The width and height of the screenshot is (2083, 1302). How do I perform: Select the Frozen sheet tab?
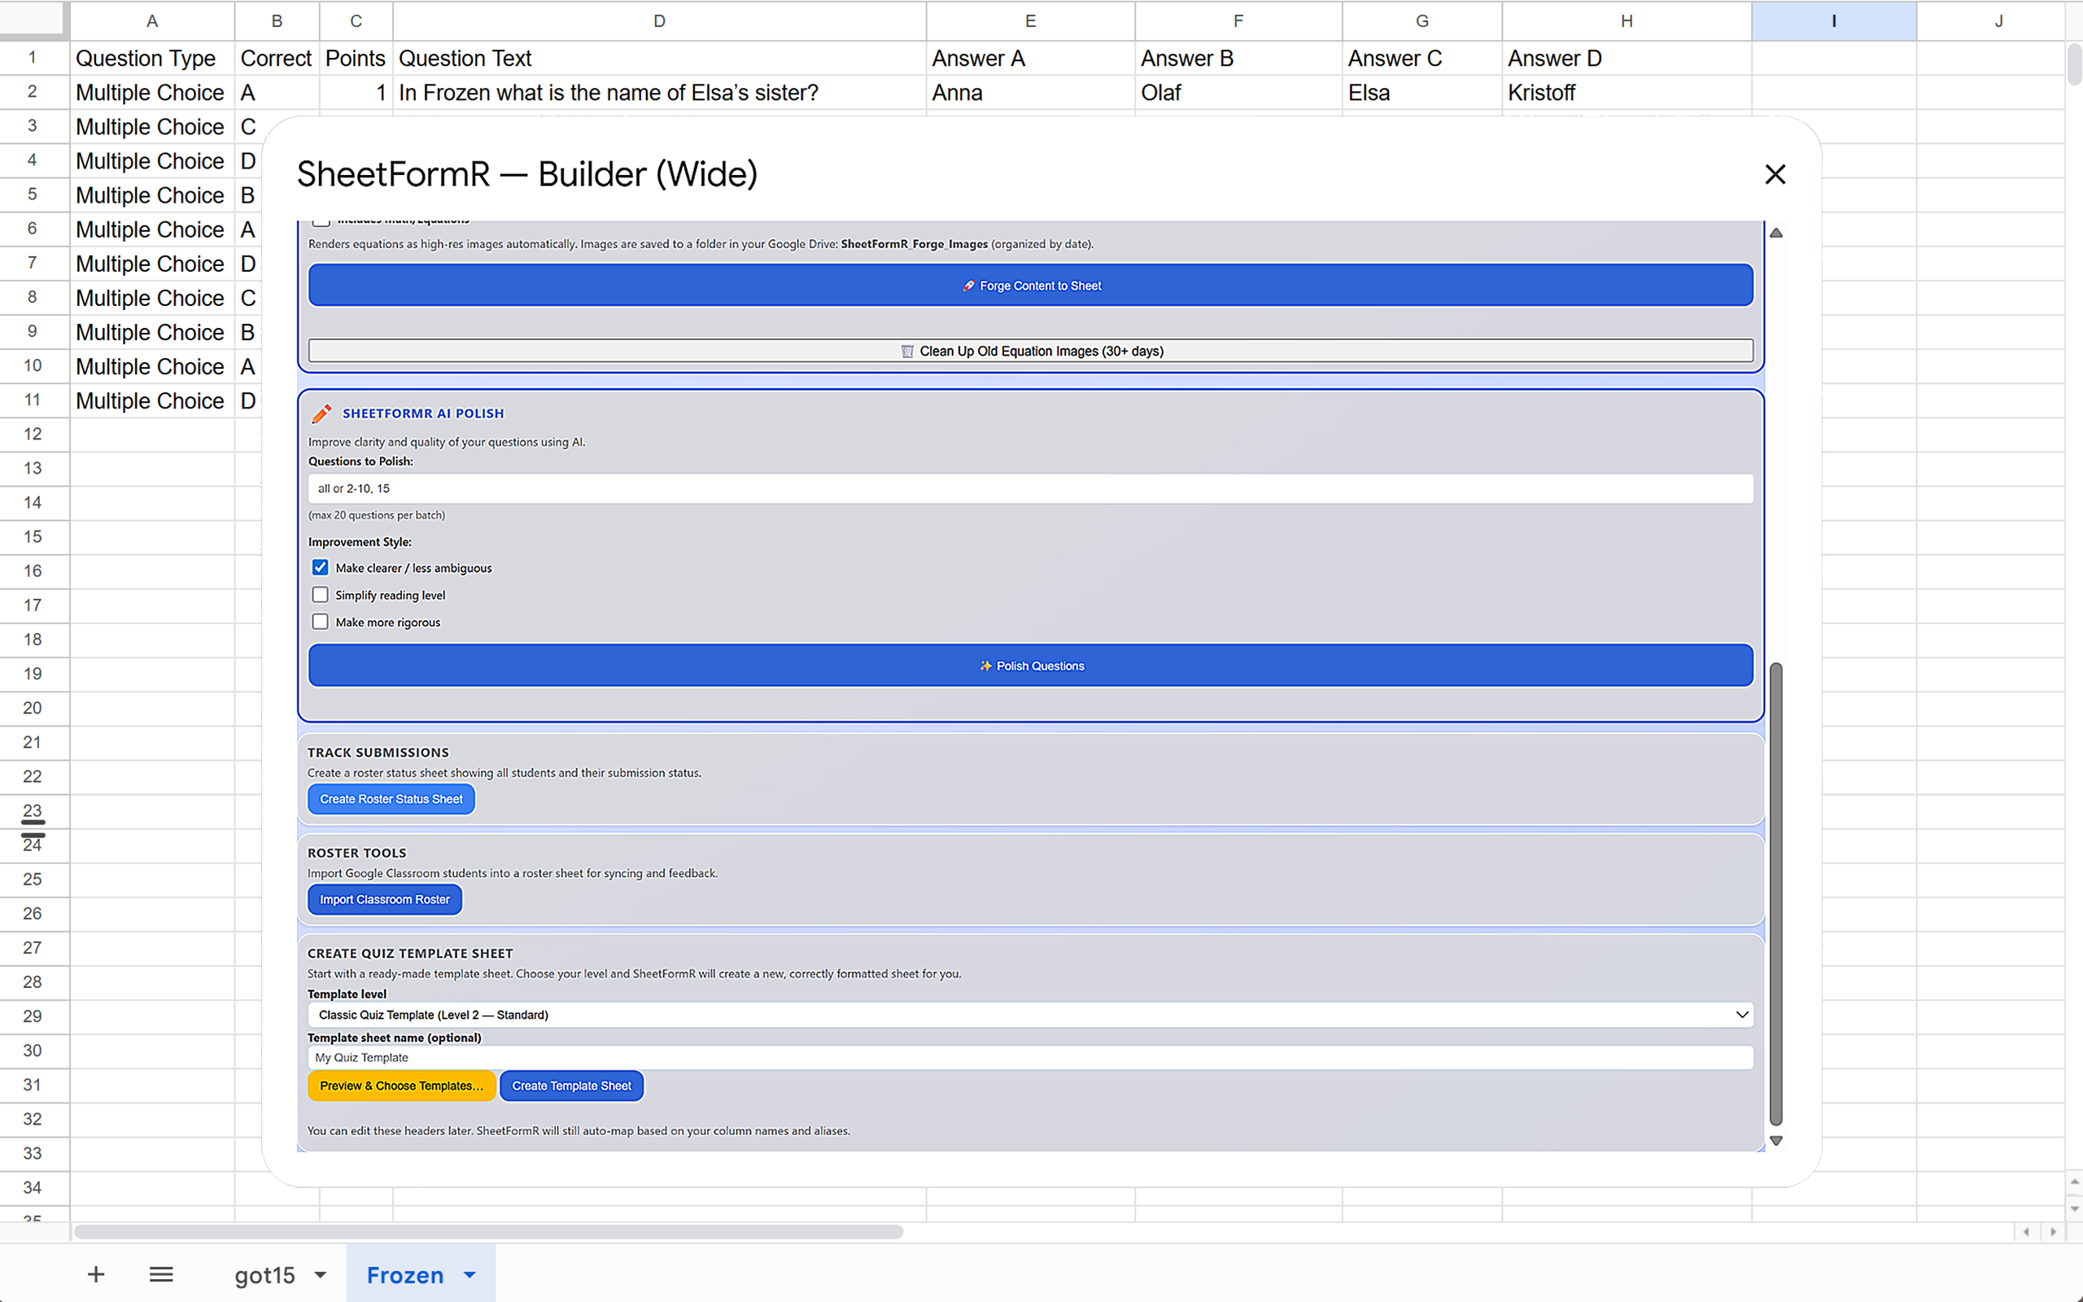pos(404,1274)
